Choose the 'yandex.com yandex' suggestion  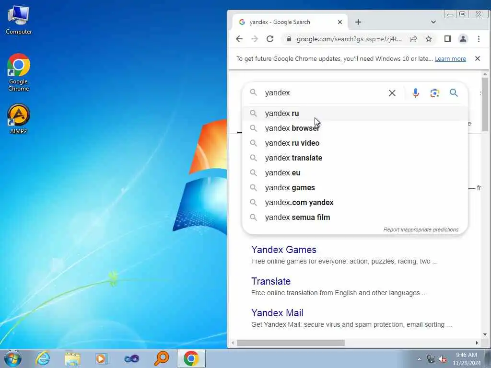[355, 203]
